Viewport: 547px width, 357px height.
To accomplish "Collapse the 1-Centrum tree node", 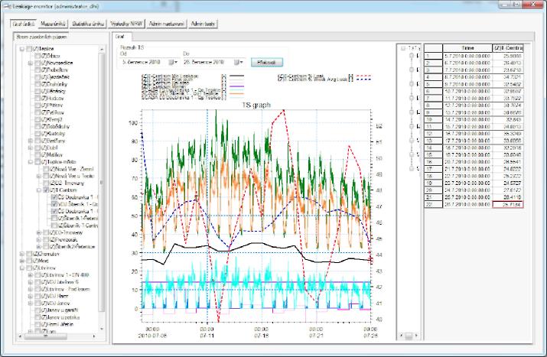I will [39, 190].
